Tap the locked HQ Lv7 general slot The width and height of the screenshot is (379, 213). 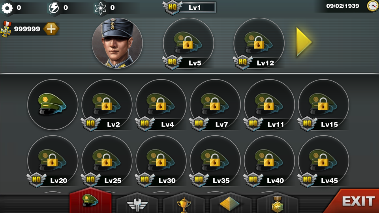[215, 105]
